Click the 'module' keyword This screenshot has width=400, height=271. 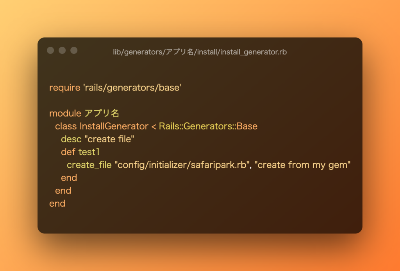point(65,113)
